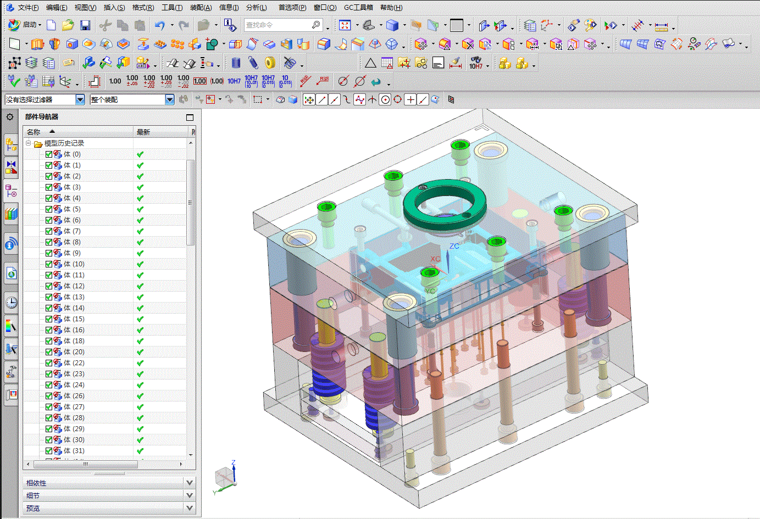Screen dimensions: 760x519
Task: Open the 装配(A) menu
Action: point(201,7)
